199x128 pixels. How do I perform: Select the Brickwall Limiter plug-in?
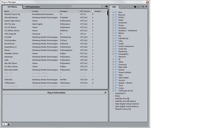click(x=55, y=70)
